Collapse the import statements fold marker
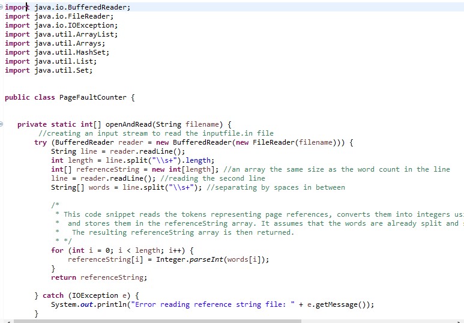The height and width of the screenshot is (323, 464). pos(1,7)
